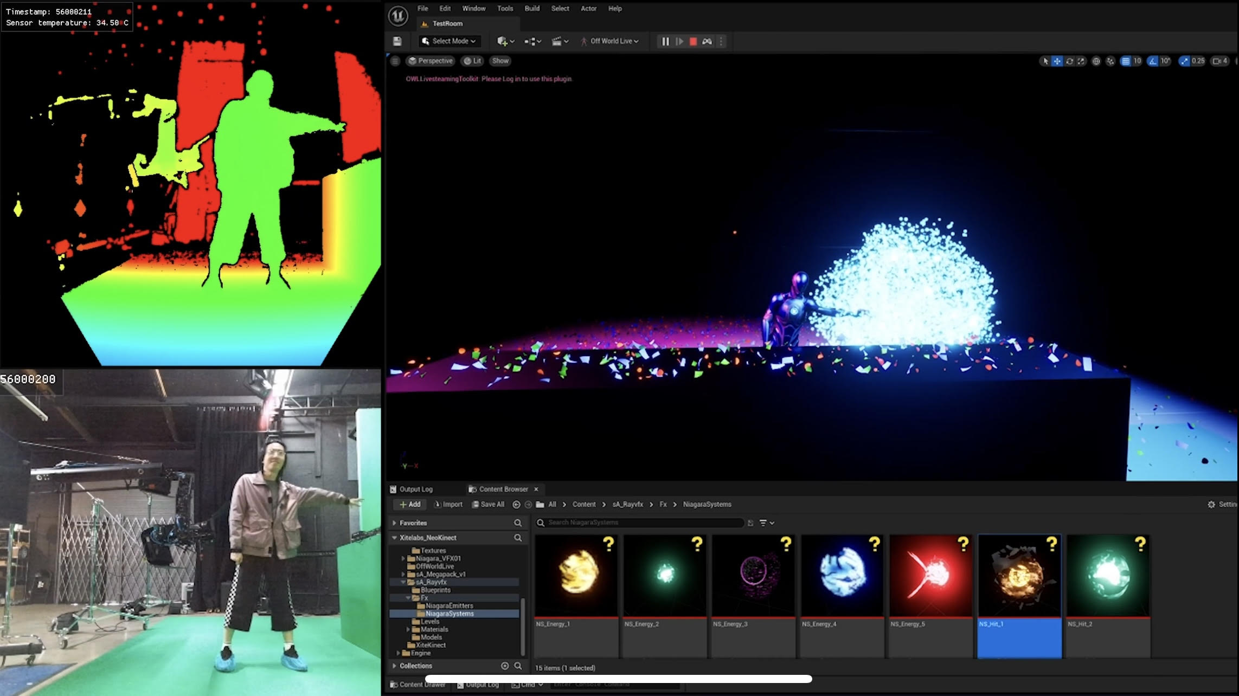Open the Actor menu
The image size is (1239, 696).
(588, 8)
